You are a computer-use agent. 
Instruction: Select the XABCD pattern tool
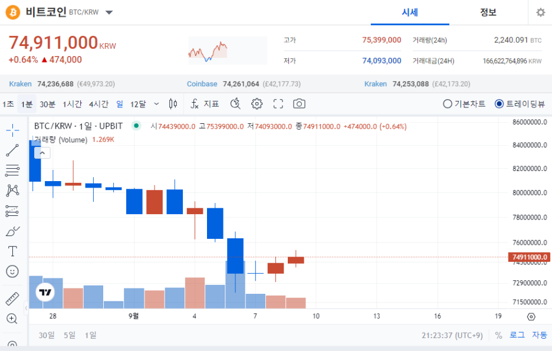pyautogui.click(x=12, y=191)
